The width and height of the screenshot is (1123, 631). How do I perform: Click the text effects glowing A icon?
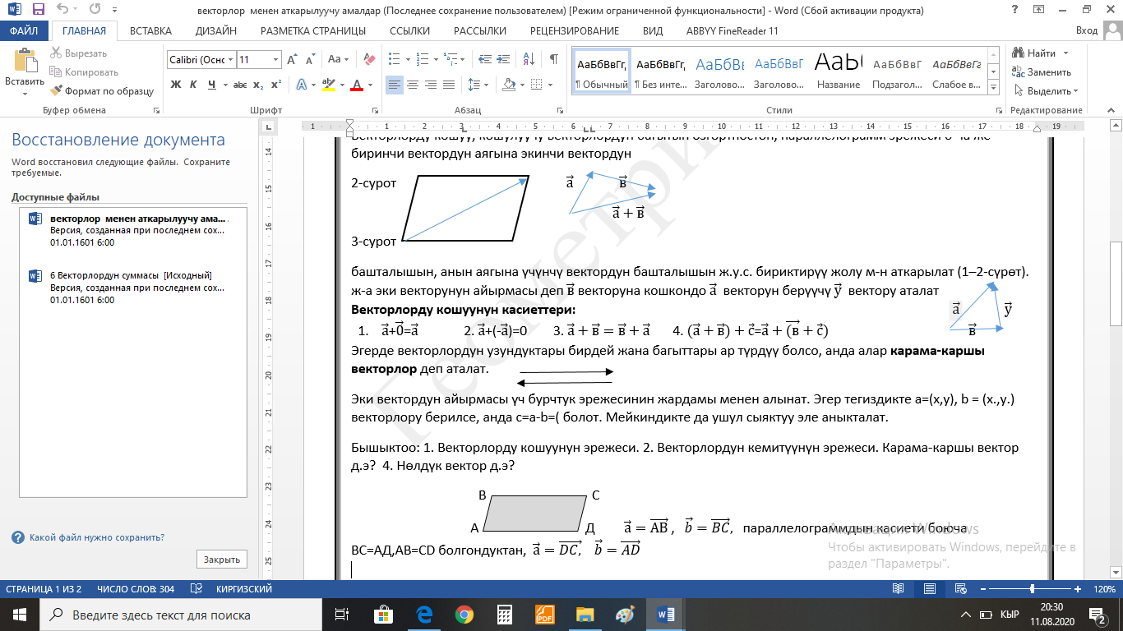302,85
